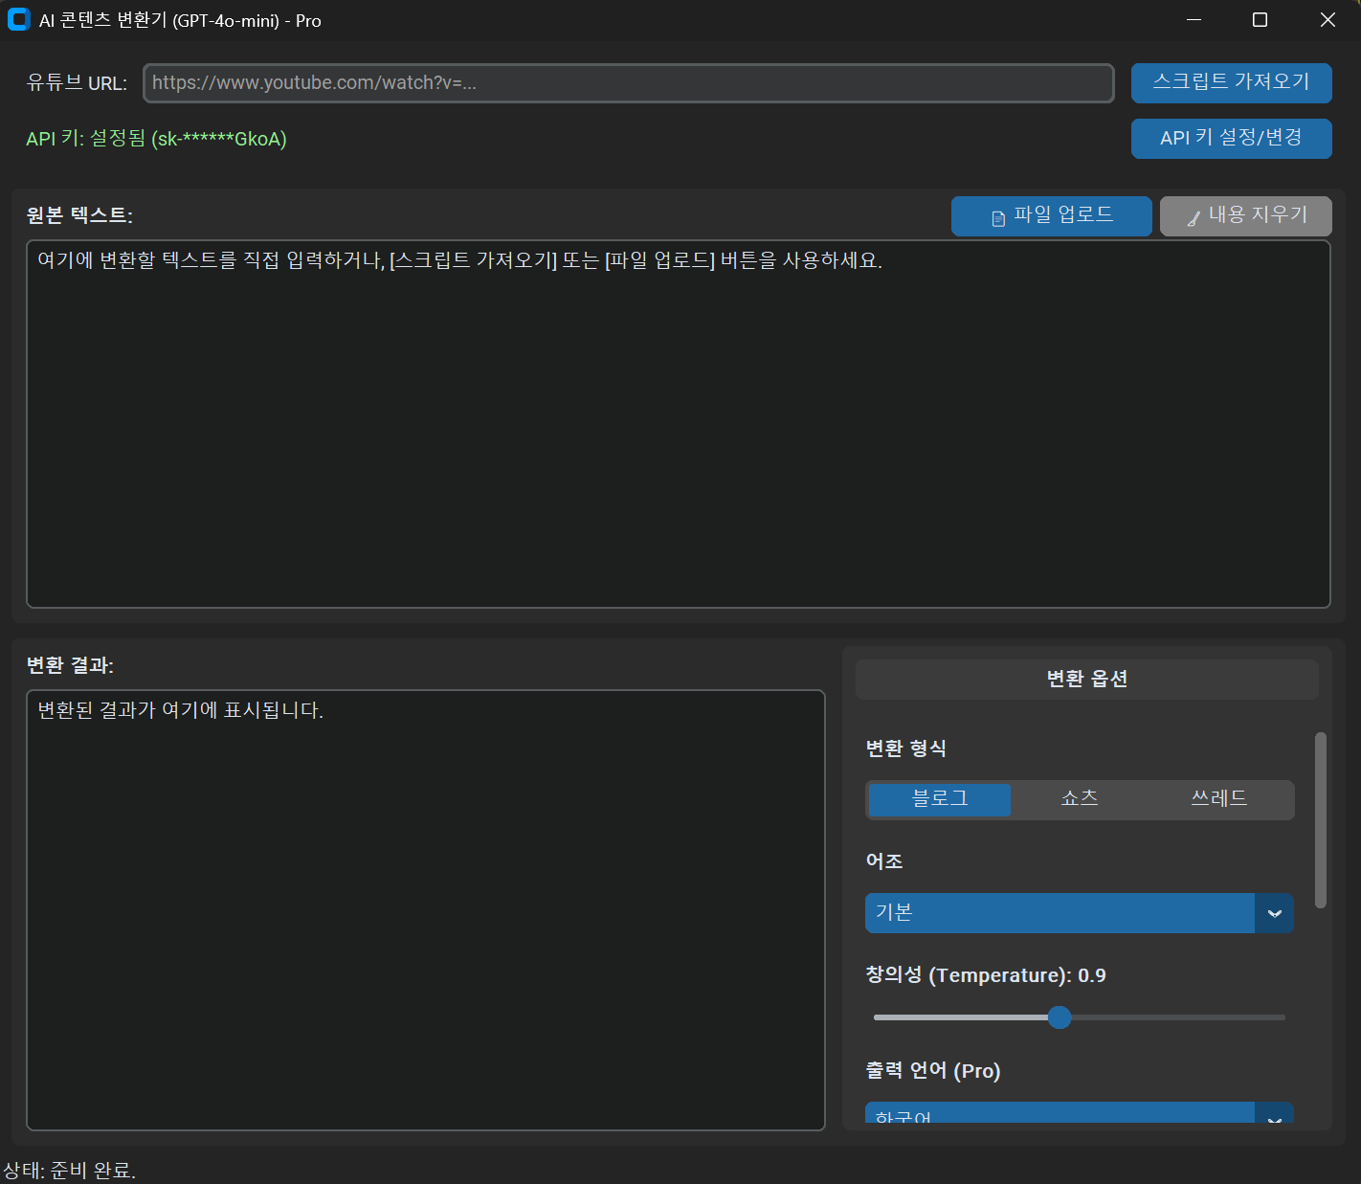
Task: Click the 창의성 Temperature slider handle
Action: click(x=1059, y=1017)
